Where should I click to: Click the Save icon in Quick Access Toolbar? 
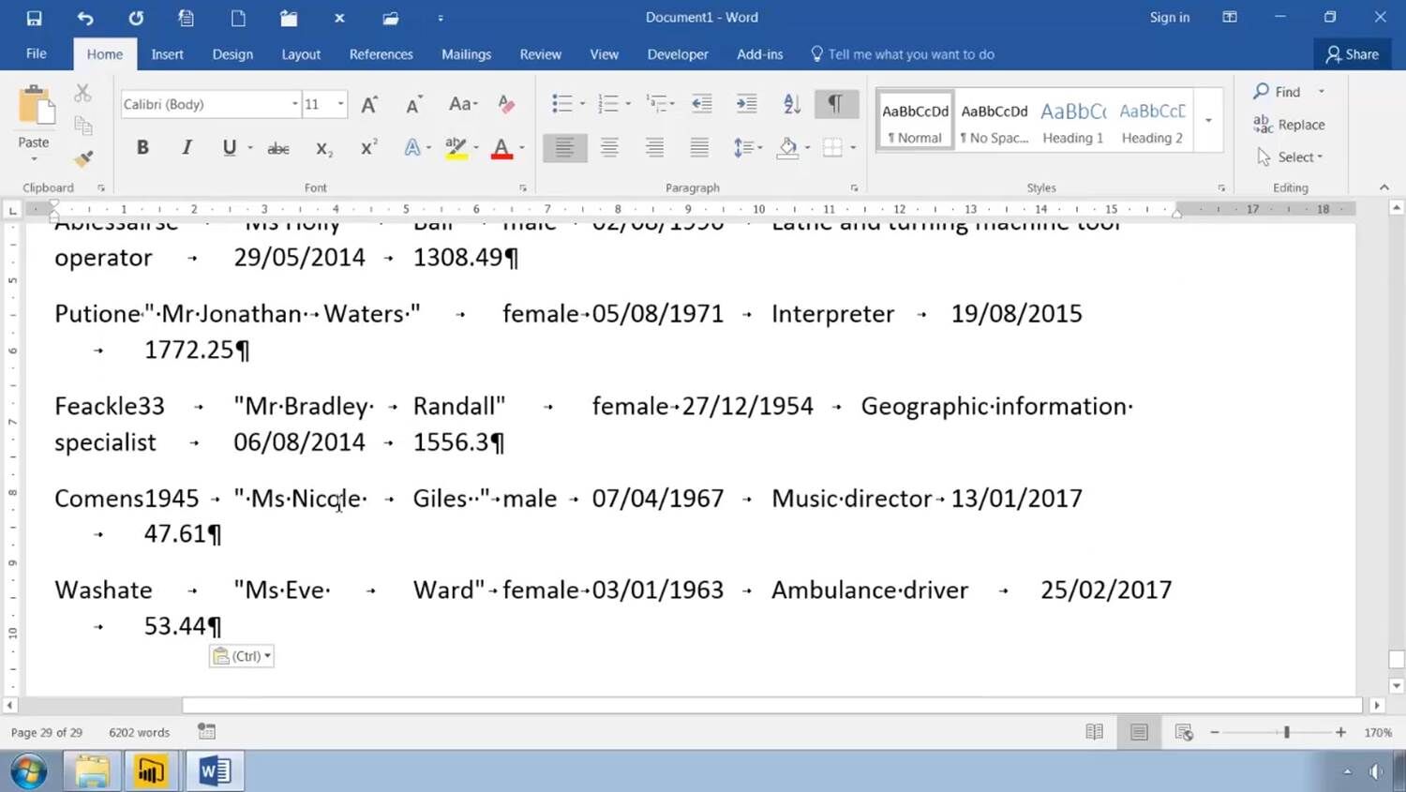(x=34, y=18)
